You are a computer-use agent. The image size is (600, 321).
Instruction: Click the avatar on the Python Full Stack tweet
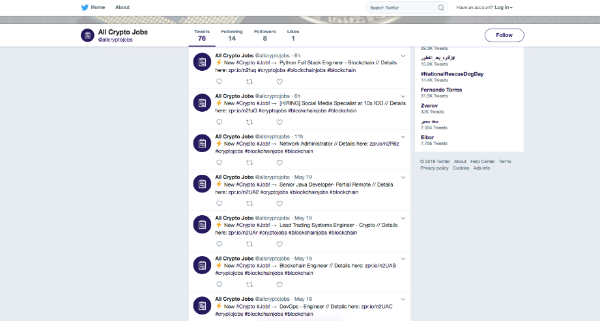click(x=202, y=62)
